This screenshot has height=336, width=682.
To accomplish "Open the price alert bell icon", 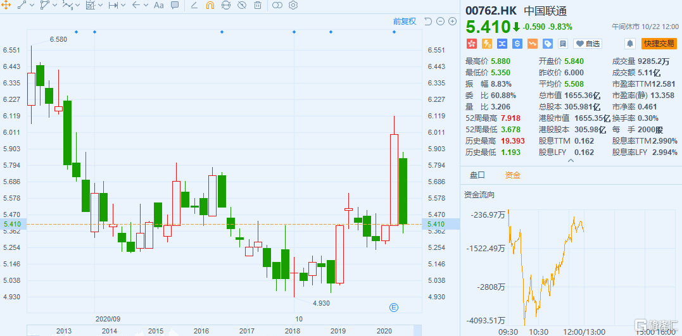I will point(630,44).
